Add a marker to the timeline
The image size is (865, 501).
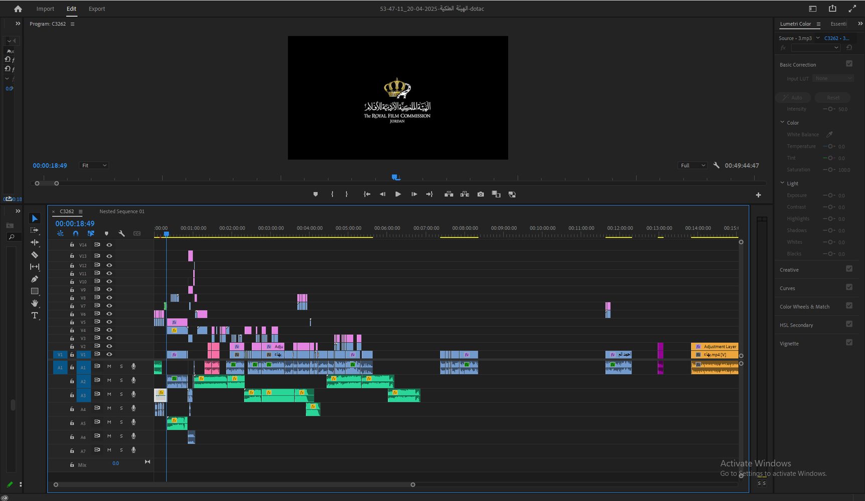tap(106, 233)
